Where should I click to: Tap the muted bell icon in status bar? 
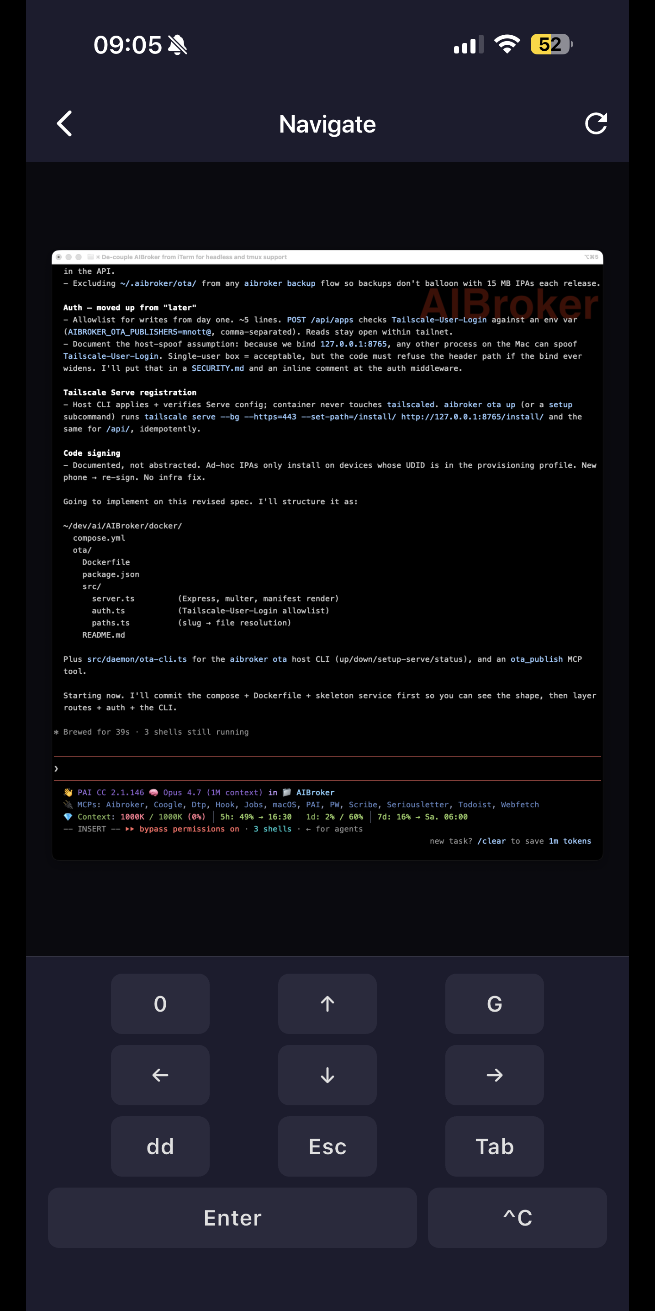click(x=178, y=45)
